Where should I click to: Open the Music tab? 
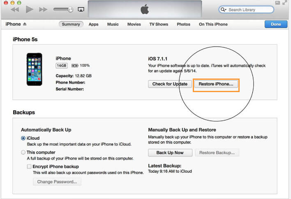tap(113, 24)
